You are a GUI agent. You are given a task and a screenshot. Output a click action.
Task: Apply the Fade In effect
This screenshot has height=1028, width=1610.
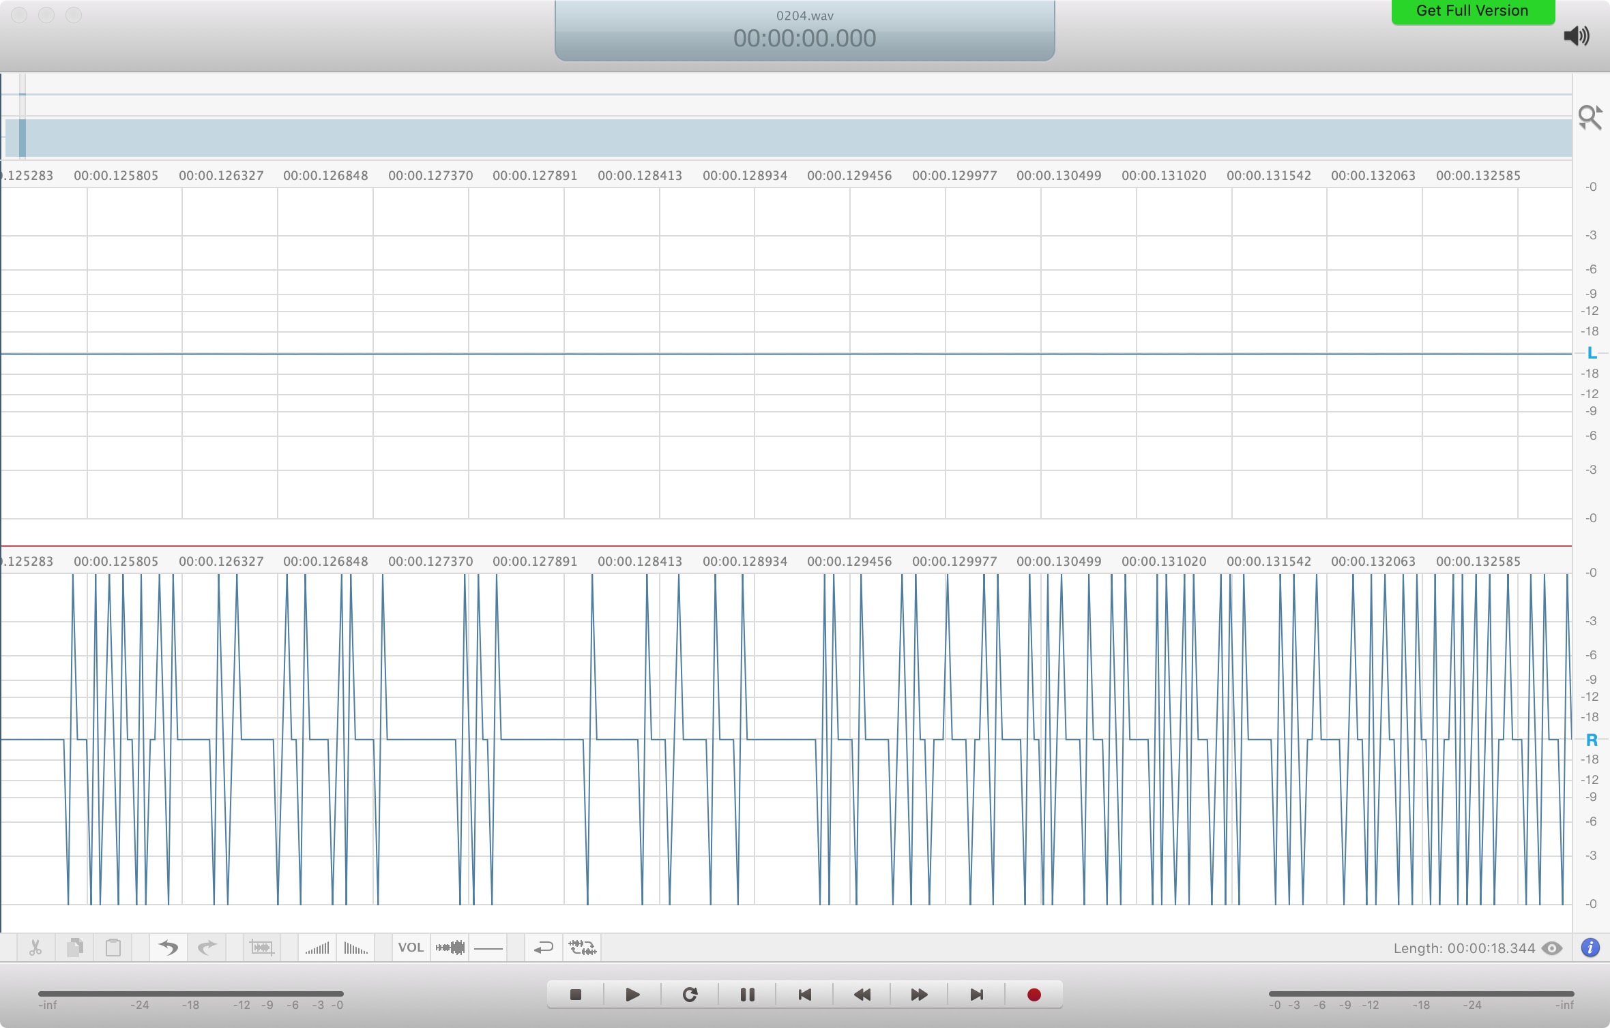point(317,948)
